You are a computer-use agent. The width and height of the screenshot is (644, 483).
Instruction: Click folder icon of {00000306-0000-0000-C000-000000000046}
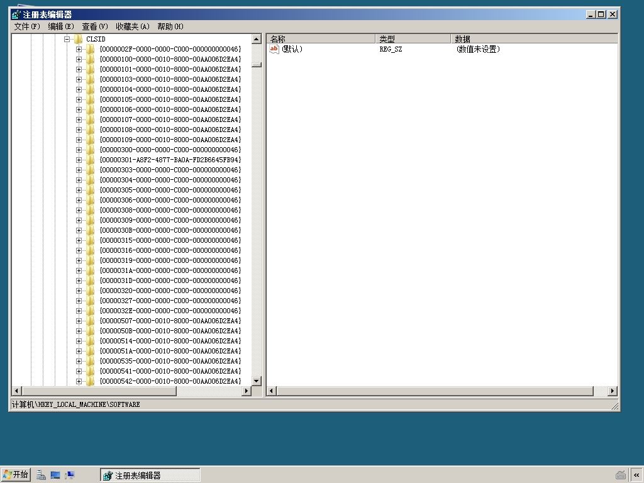click(x=91, y=200)
